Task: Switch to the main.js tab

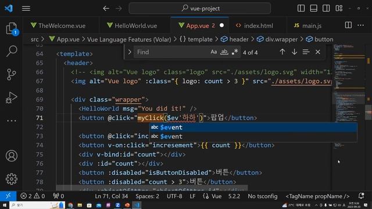Action: tap(312, 26)
